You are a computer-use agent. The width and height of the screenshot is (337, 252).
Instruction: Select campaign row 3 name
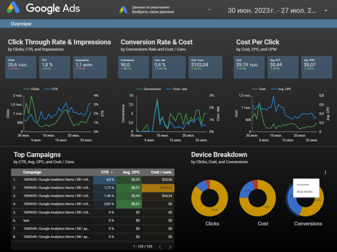(x=57, y=196)
